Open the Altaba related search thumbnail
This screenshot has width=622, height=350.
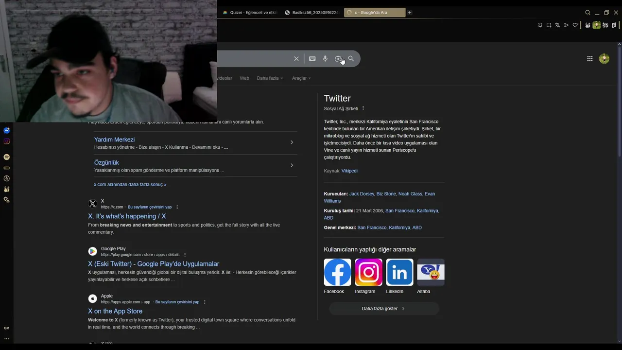tap(431, 272)
